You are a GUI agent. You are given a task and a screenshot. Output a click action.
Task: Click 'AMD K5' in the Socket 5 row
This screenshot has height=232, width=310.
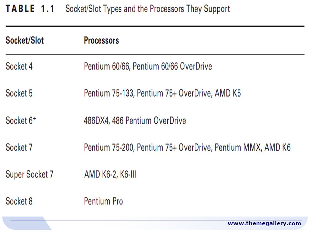click(x=228, y=93)
